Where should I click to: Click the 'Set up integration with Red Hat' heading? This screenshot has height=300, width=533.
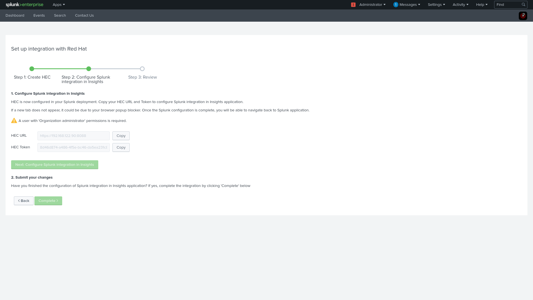(x=49, y=49)
